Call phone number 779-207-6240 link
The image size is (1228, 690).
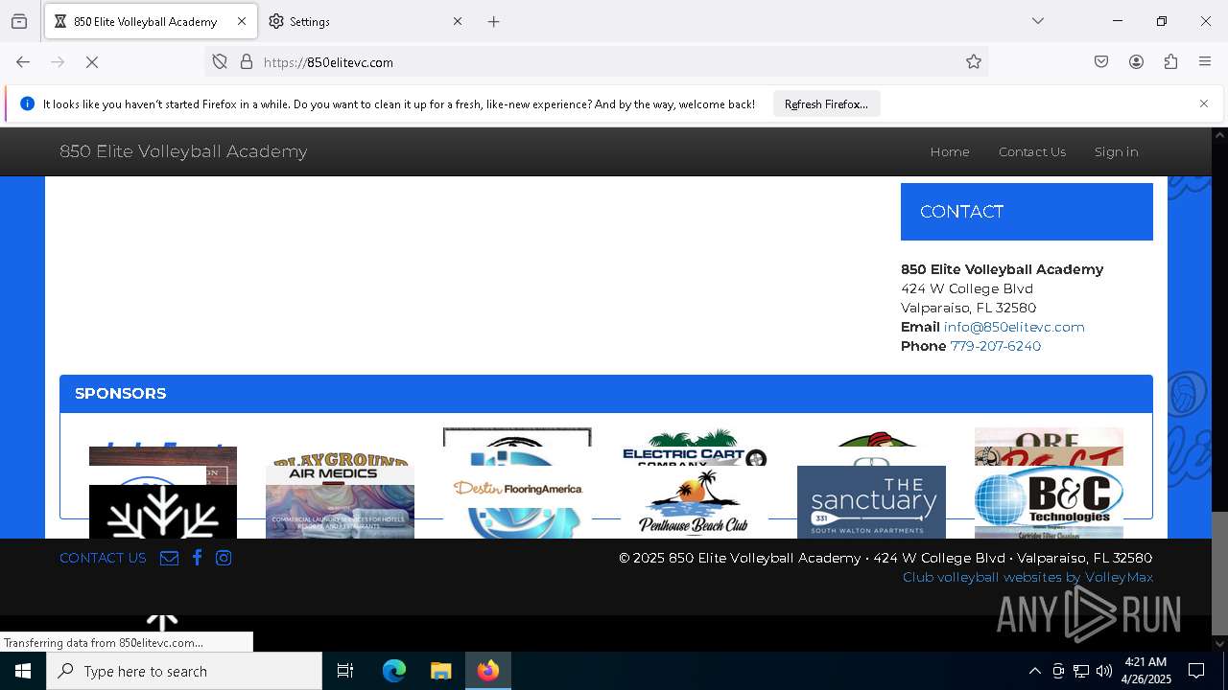(x=996, y=346)
